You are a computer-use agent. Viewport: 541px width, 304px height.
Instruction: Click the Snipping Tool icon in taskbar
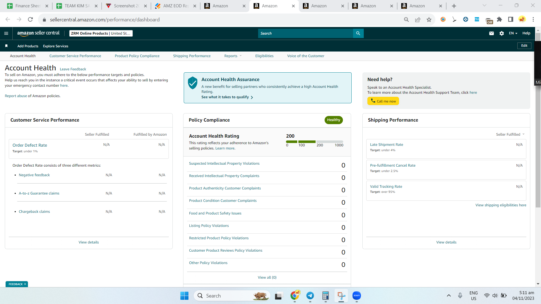click(x=341, y=296)
